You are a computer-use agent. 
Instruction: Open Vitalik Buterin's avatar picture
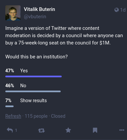pyautogui.click(x=13, y=13)
